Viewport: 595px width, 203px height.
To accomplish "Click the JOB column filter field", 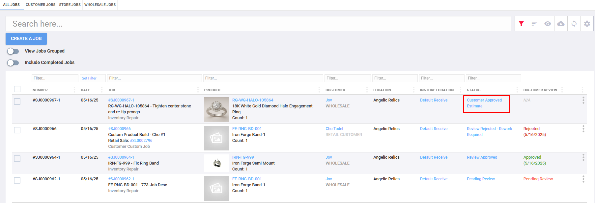I will pyautogui.click(x=155, y=78).
